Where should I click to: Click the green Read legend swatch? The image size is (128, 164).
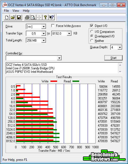[x=76, y=81]
